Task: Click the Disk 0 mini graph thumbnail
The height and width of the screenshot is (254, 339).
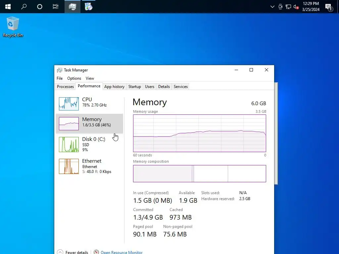Action: tap(69, 145)
